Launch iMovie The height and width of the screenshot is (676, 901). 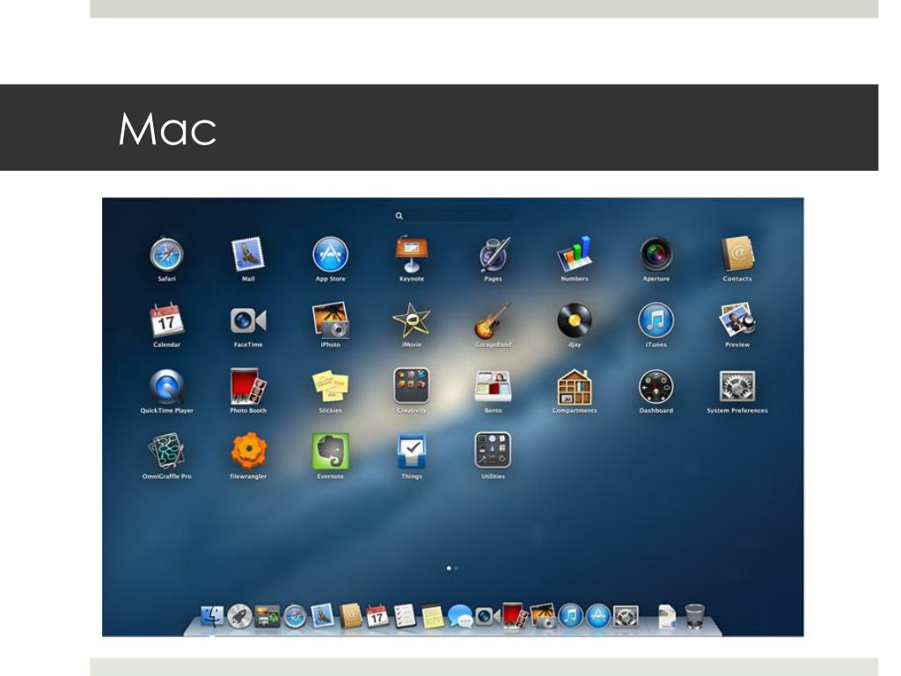coord(412,320)
